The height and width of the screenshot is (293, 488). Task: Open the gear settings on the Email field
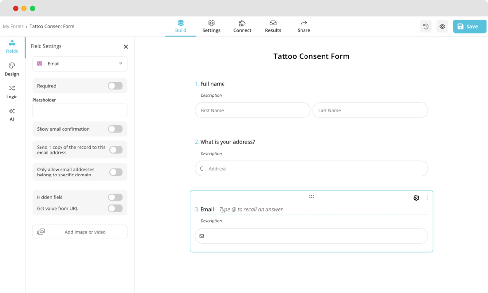416,198
